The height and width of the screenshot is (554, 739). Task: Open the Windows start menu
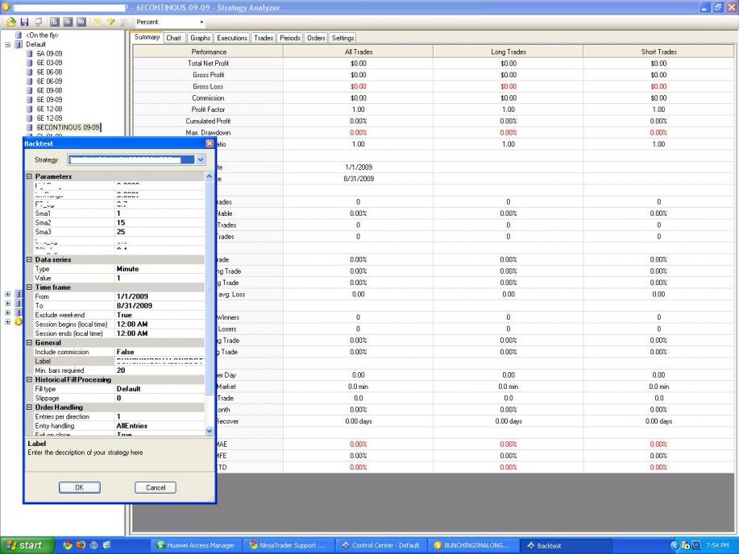click(27, 545)
